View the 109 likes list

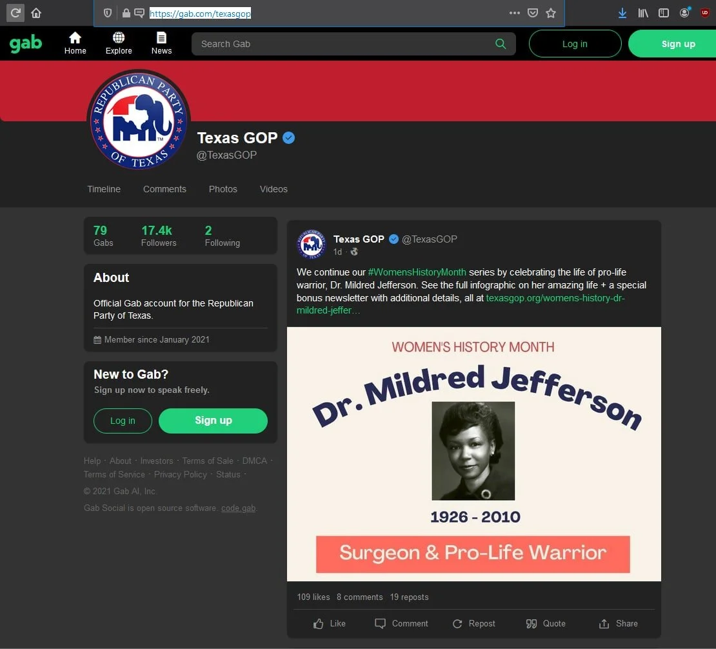click(x=313, y=597)
